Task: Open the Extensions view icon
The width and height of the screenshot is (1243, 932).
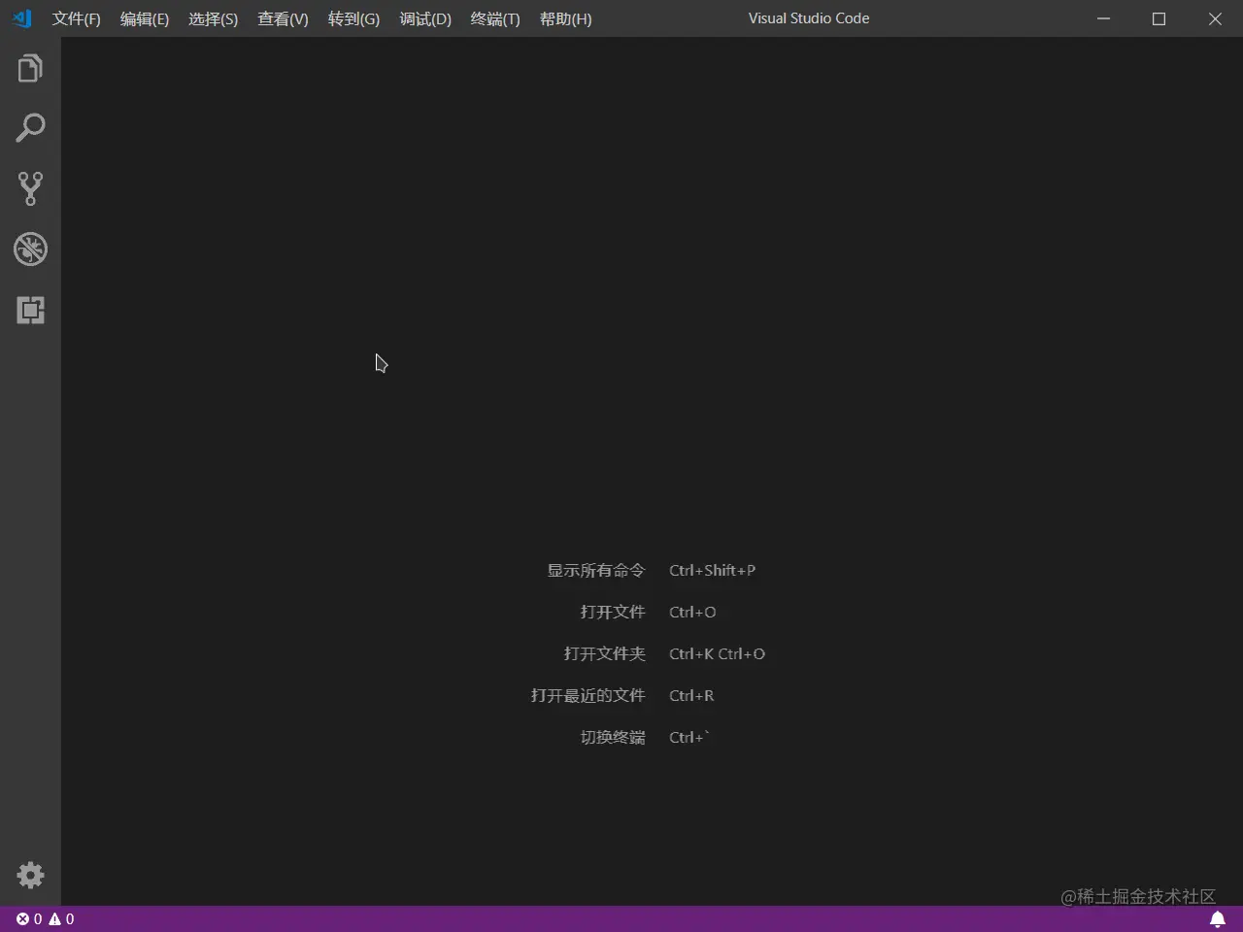Action: (x=30, y=310)
